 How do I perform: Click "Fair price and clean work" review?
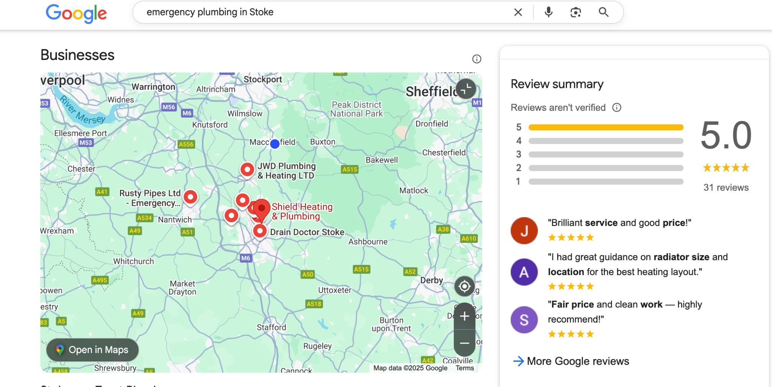(625, 312)
